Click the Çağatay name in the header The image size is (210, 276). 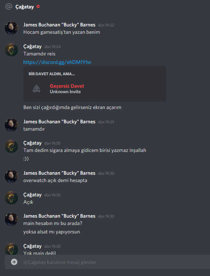[x=25, y=7]
